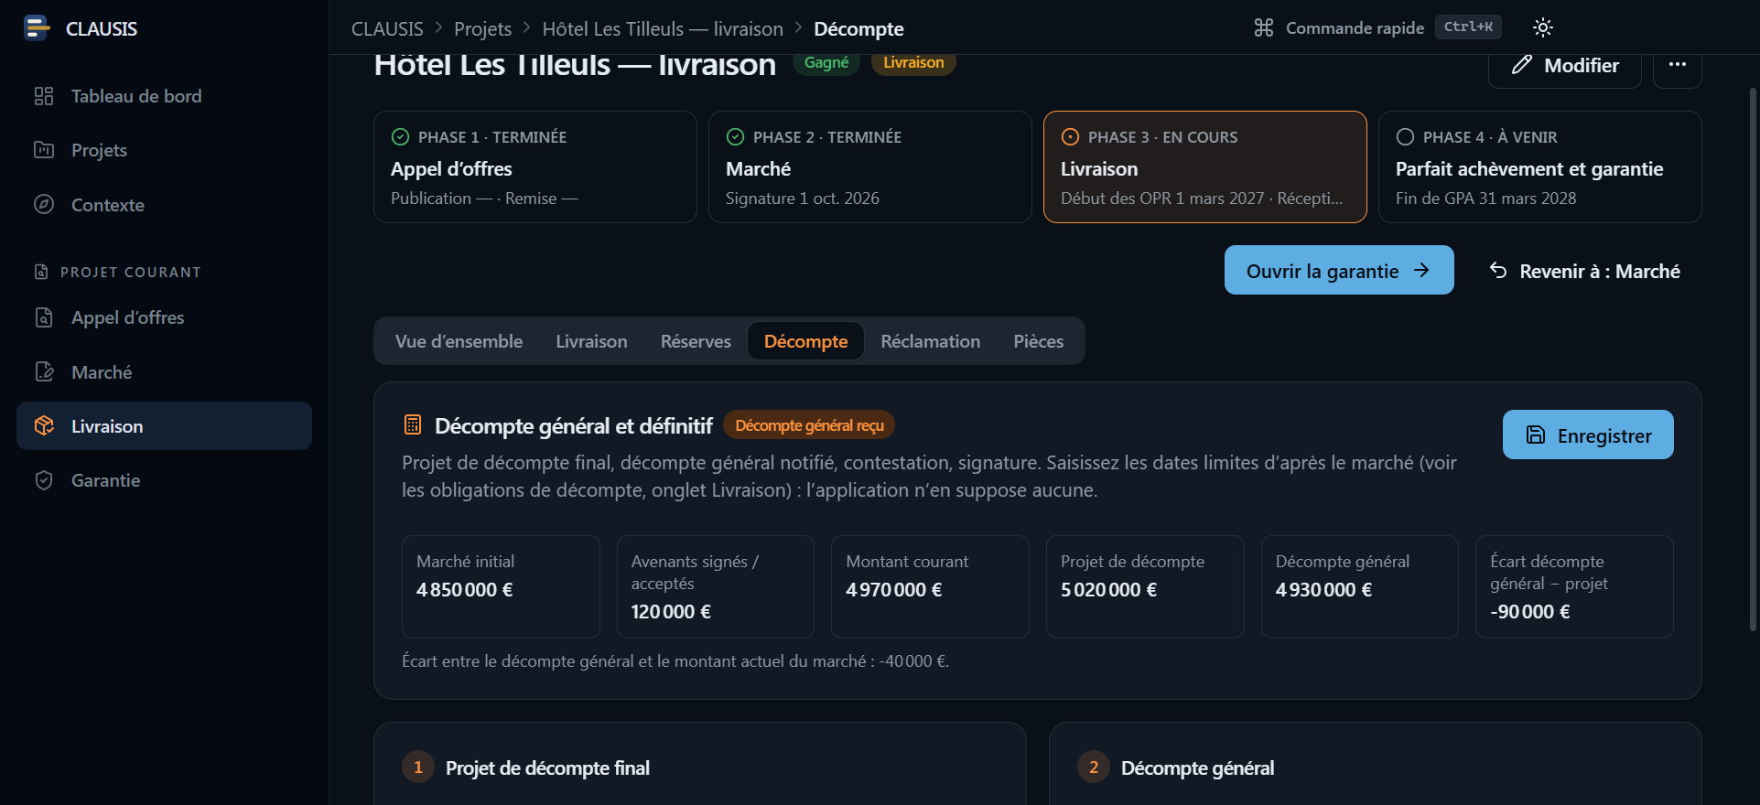Click the Gagné status badge

tap(826, 62)
